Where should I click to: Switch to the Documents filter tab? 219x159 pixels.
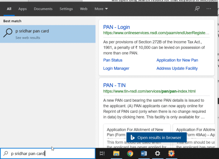tap(43, 9)
